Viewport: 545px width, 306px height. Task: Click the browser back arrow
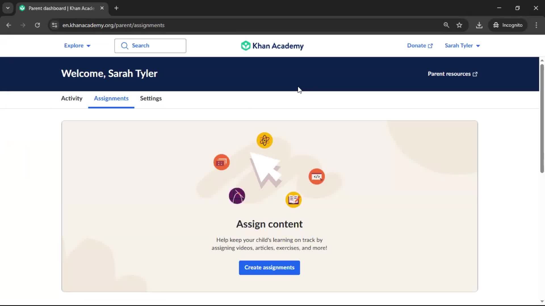click(9, 25)
